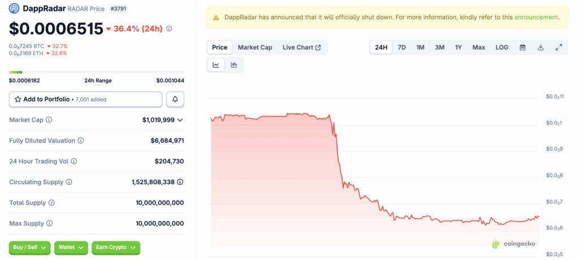This screenshot has width=579, height=260.
Task: Open the Wallet dropdown
Action: 71,247
